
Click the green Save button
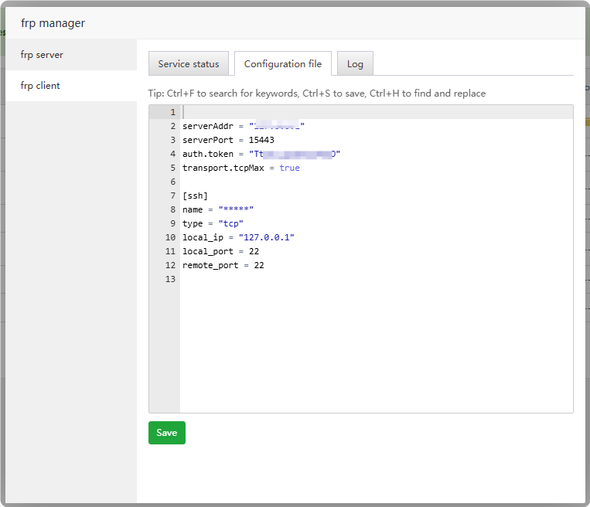point(166,433)
